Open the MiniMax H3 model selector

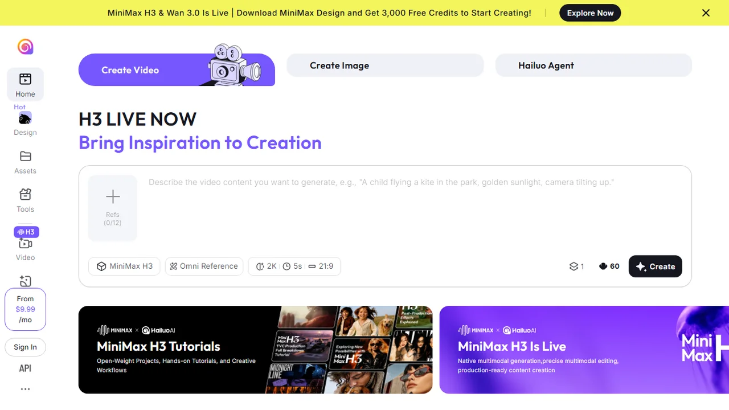124,266
